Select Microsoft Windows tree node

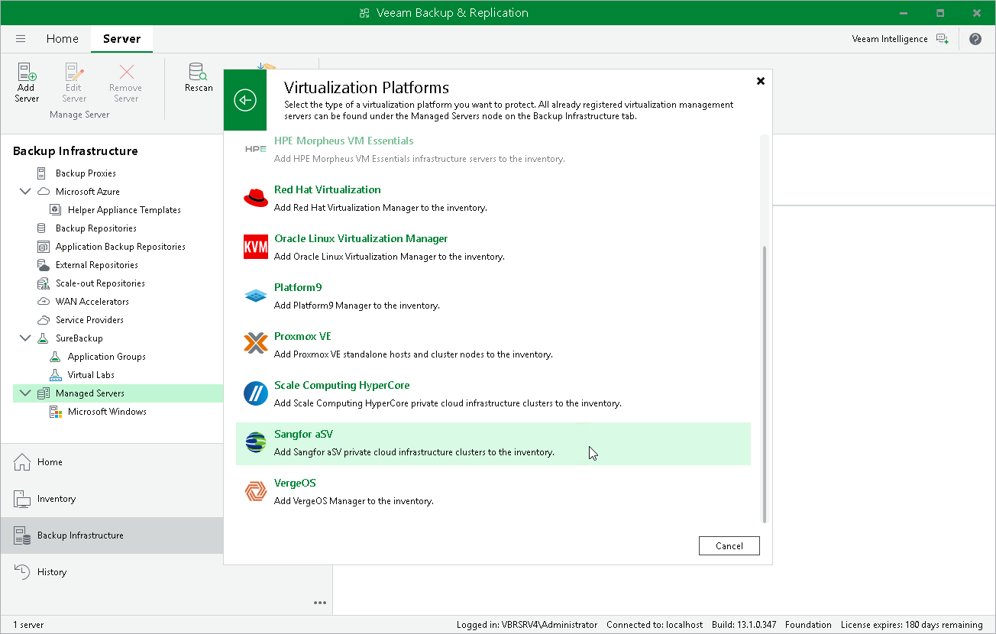point(107,412)
